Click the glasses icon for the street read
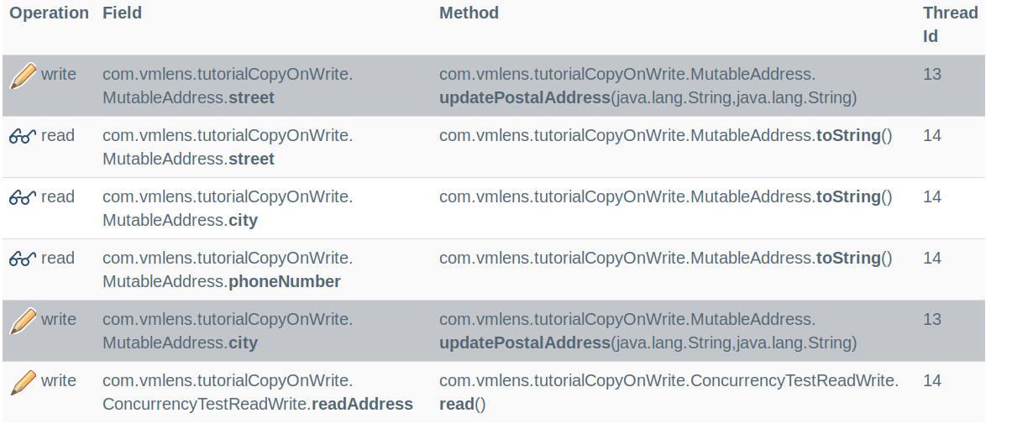This screenshot has width=1012, height=429. pos(23,136)
